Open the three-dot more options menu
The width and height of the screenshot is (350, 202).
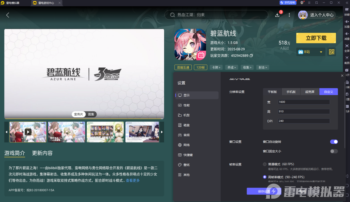coord(289,15)
